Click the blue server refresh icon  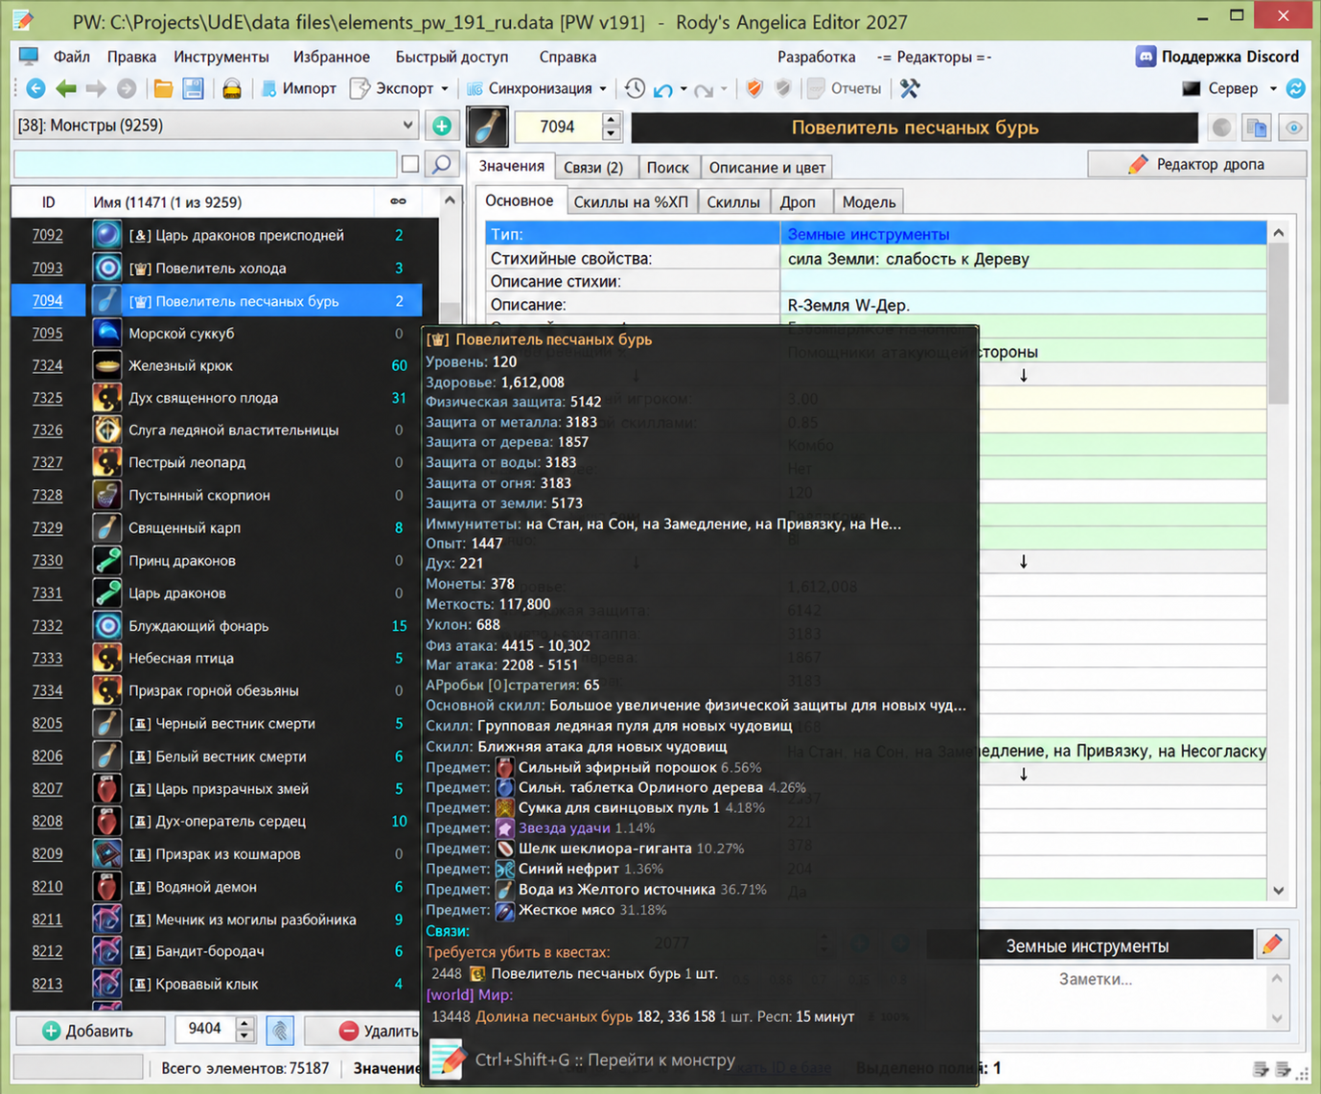(1296, 89)
